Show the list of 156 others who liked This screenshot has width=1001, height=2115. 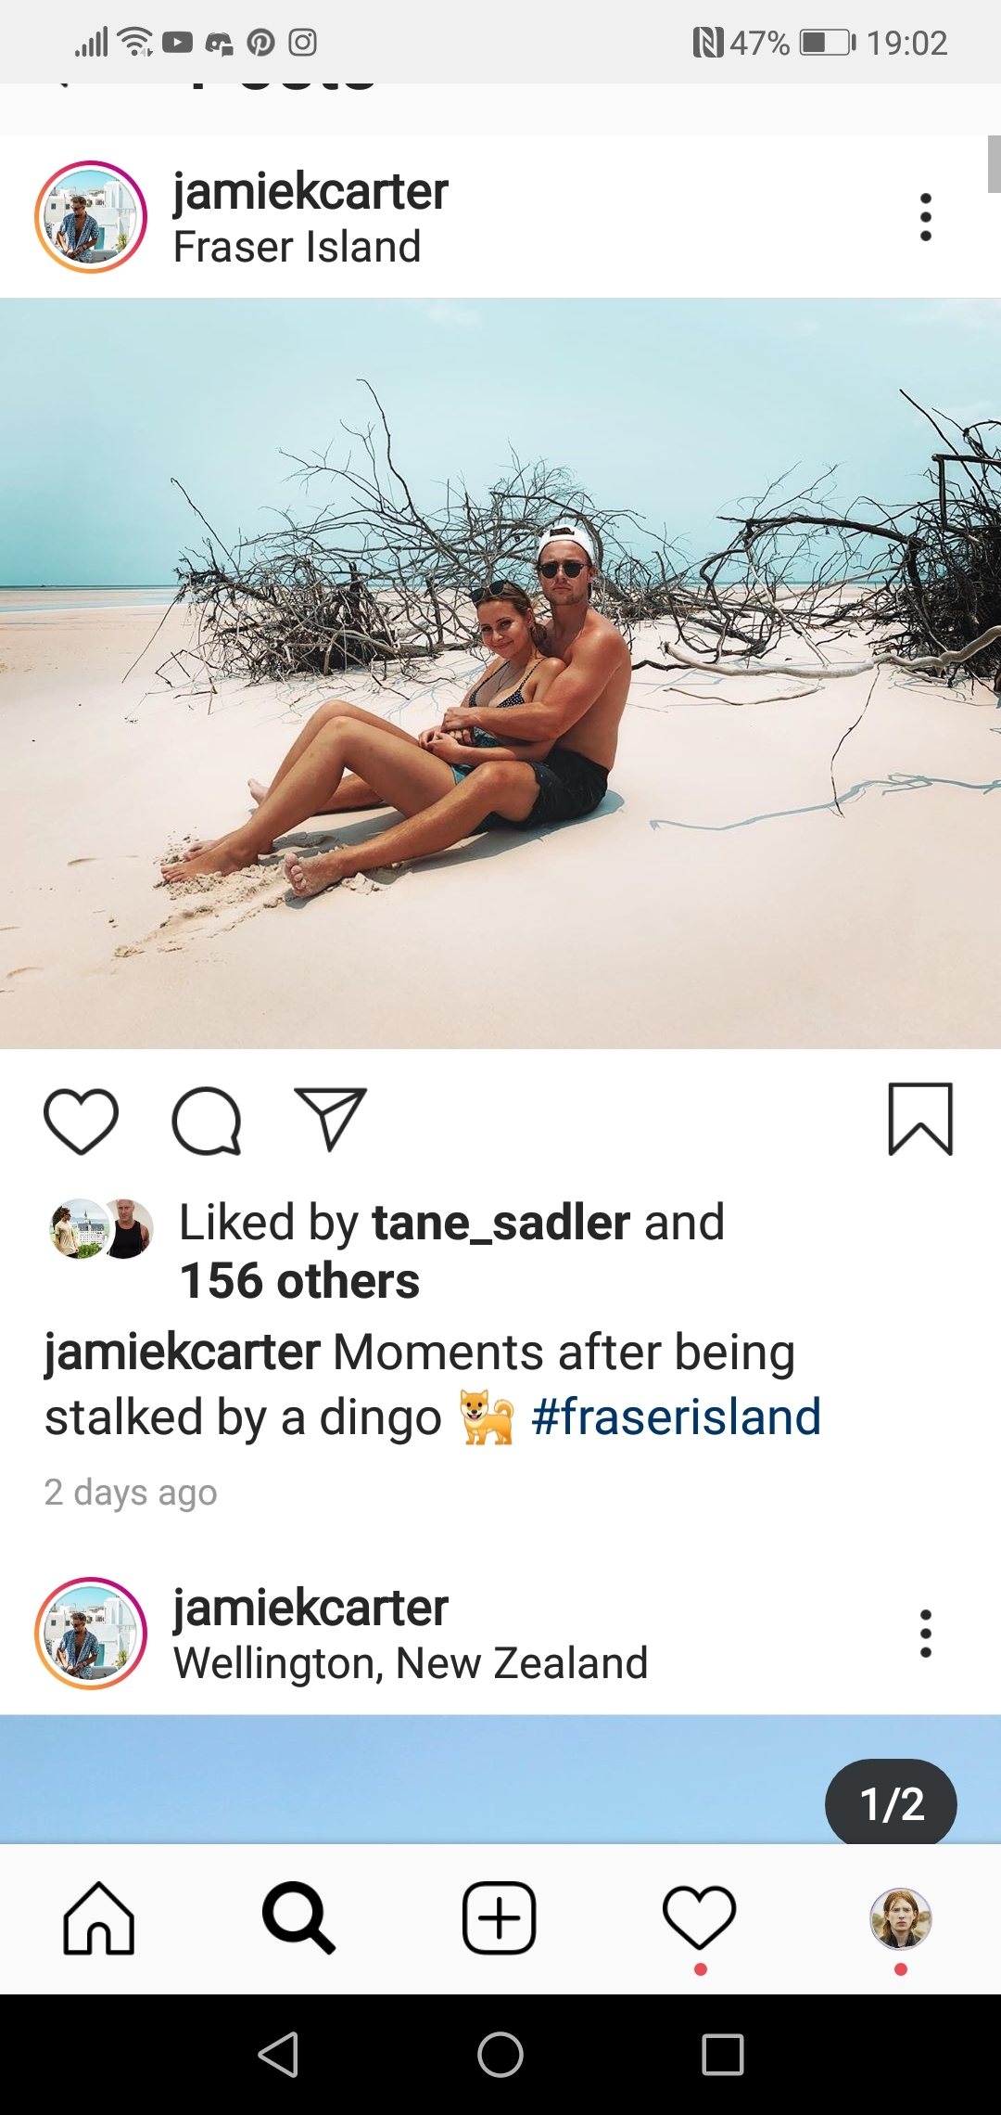(x=299, y=1281)
